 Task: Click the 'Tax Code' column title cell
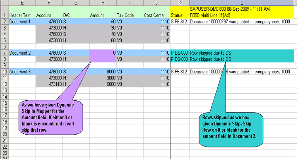(130, 12)
